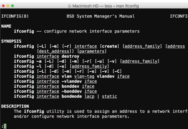This screenshot has height=129, width=188.
Task: Click the DESCRIPTION section heading
Action: pos(15,106)
